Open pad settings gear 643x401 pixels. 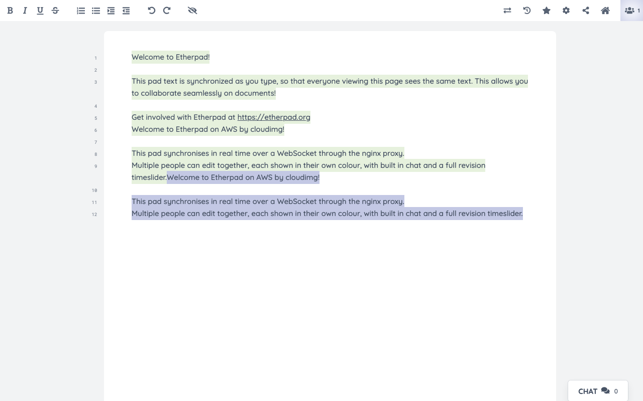click(x=566, y=11)
